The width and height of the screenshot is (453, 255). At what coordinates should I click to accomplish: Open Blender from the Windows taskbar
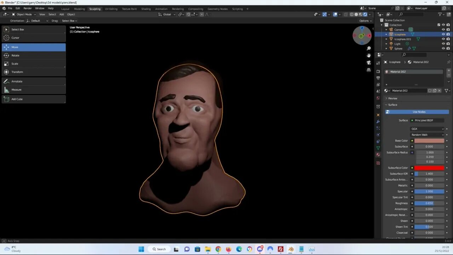pos(291,249)
